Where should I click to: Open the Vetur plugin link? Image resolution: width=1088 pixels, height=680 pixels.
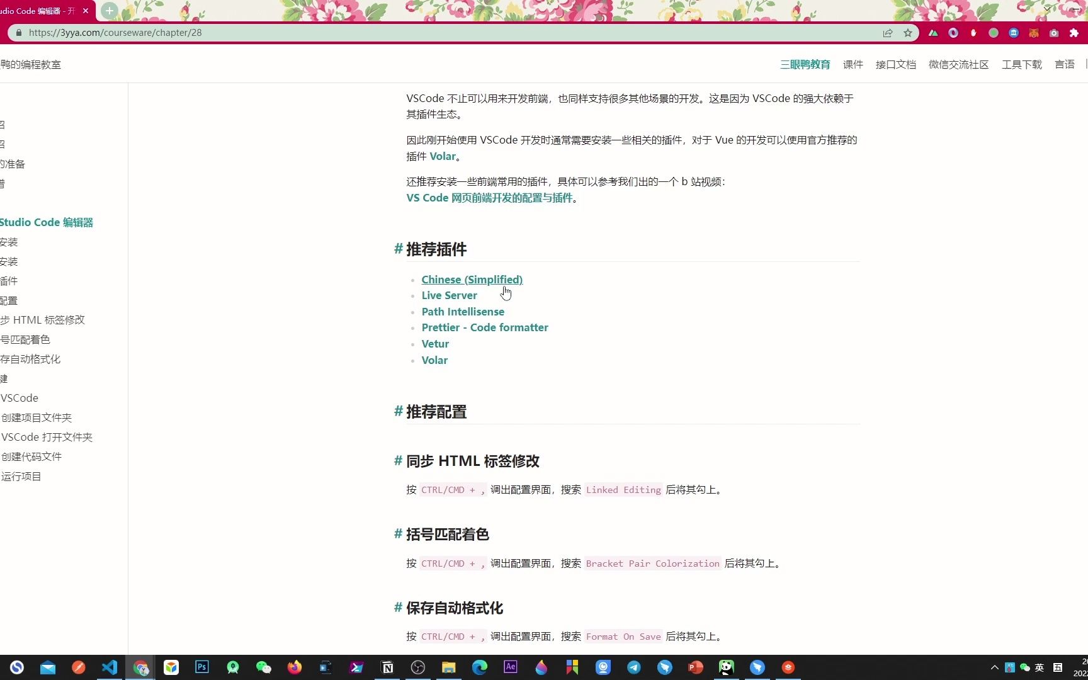click(435, 344)
